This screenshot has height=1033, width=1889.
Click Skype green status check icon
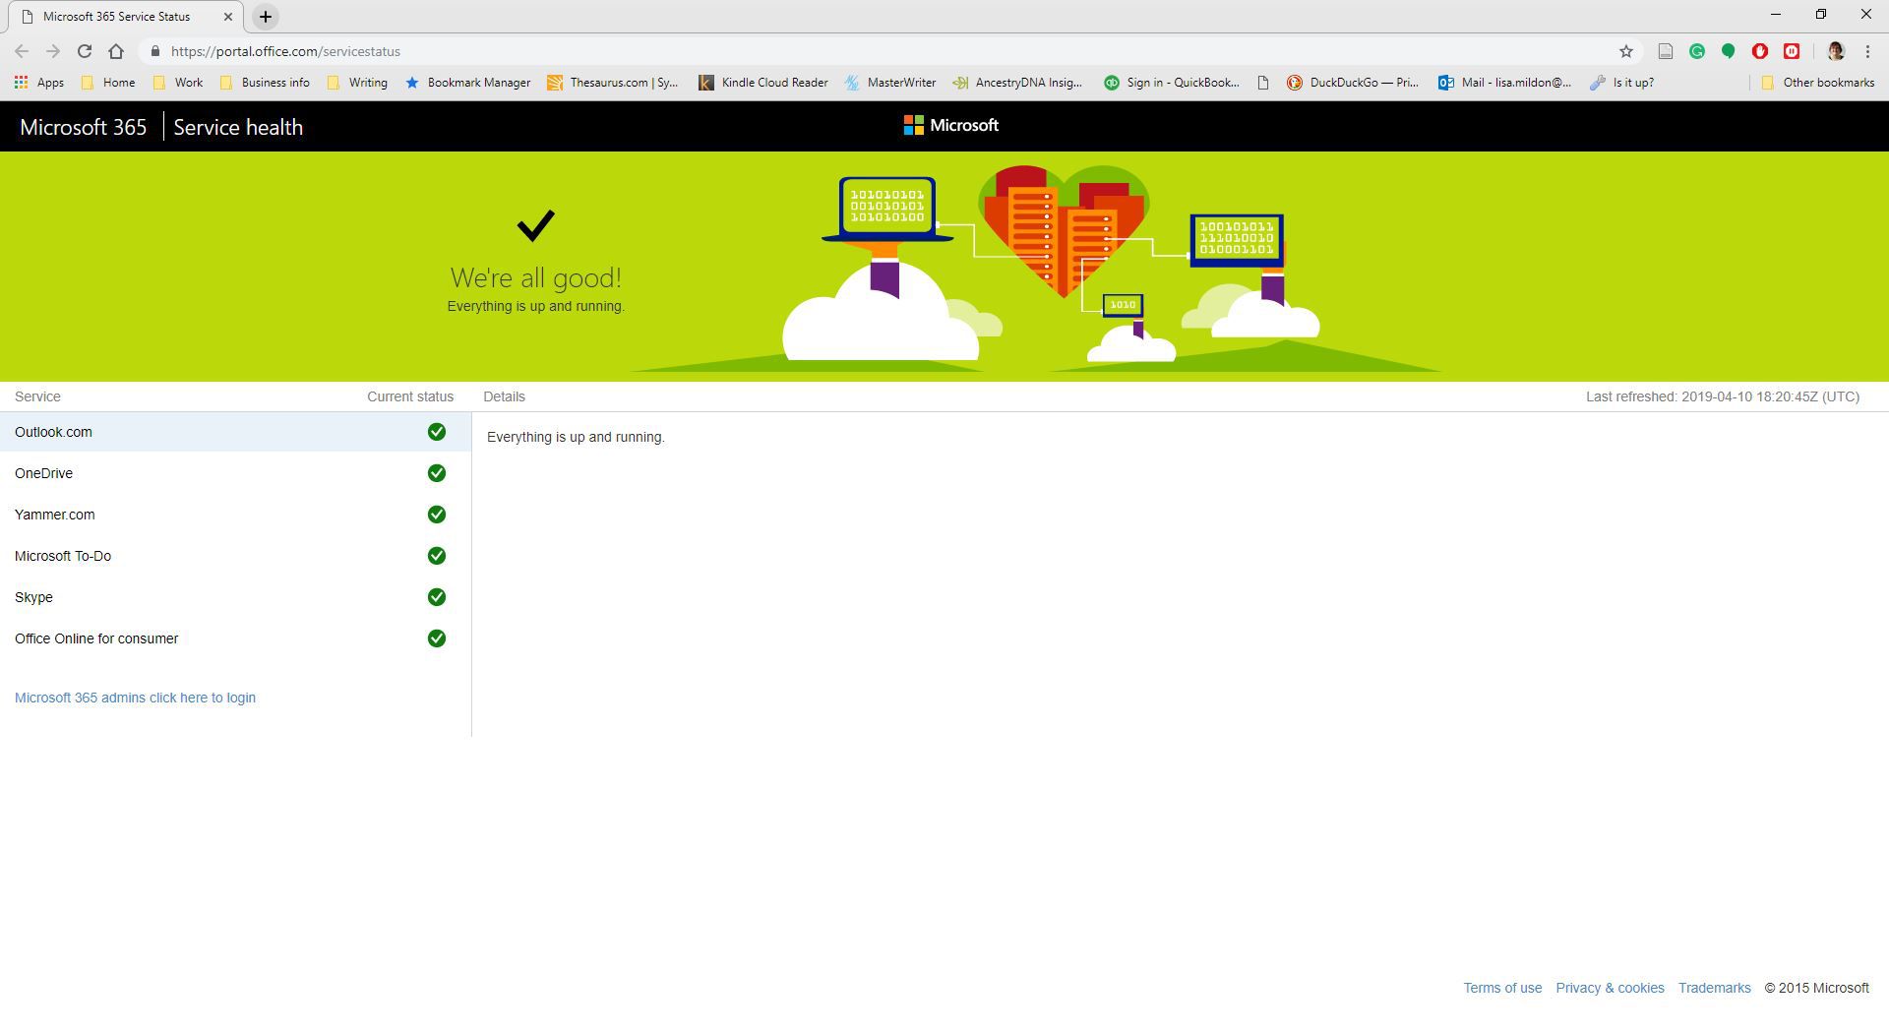click(437, 597)
